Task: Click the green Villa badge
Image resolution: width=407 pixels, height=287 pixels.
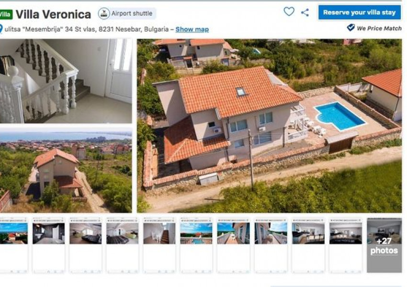Action: 6,14
